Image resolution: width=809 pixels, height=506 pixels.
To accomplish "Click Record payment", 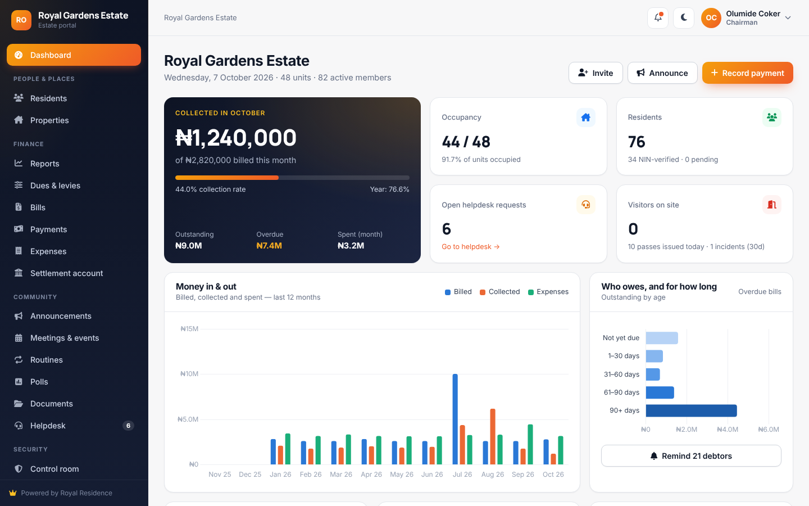I will pos(748,73).
